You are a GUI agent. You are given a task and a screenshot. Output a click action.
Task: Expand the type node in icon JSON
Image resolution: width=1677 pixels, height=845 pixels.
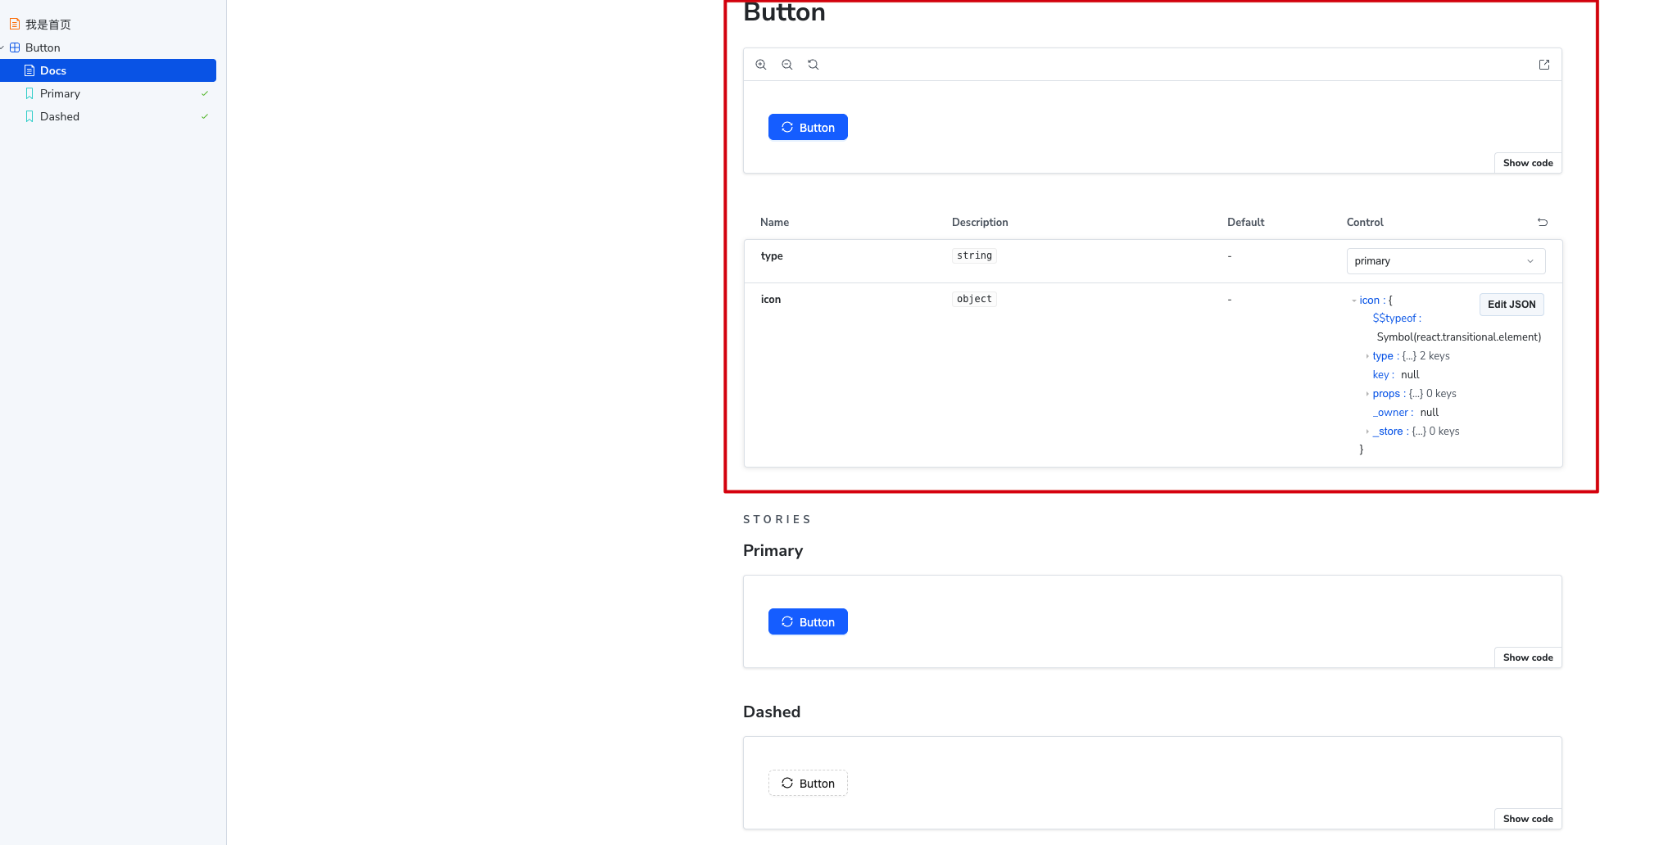tap(1367, 356)
